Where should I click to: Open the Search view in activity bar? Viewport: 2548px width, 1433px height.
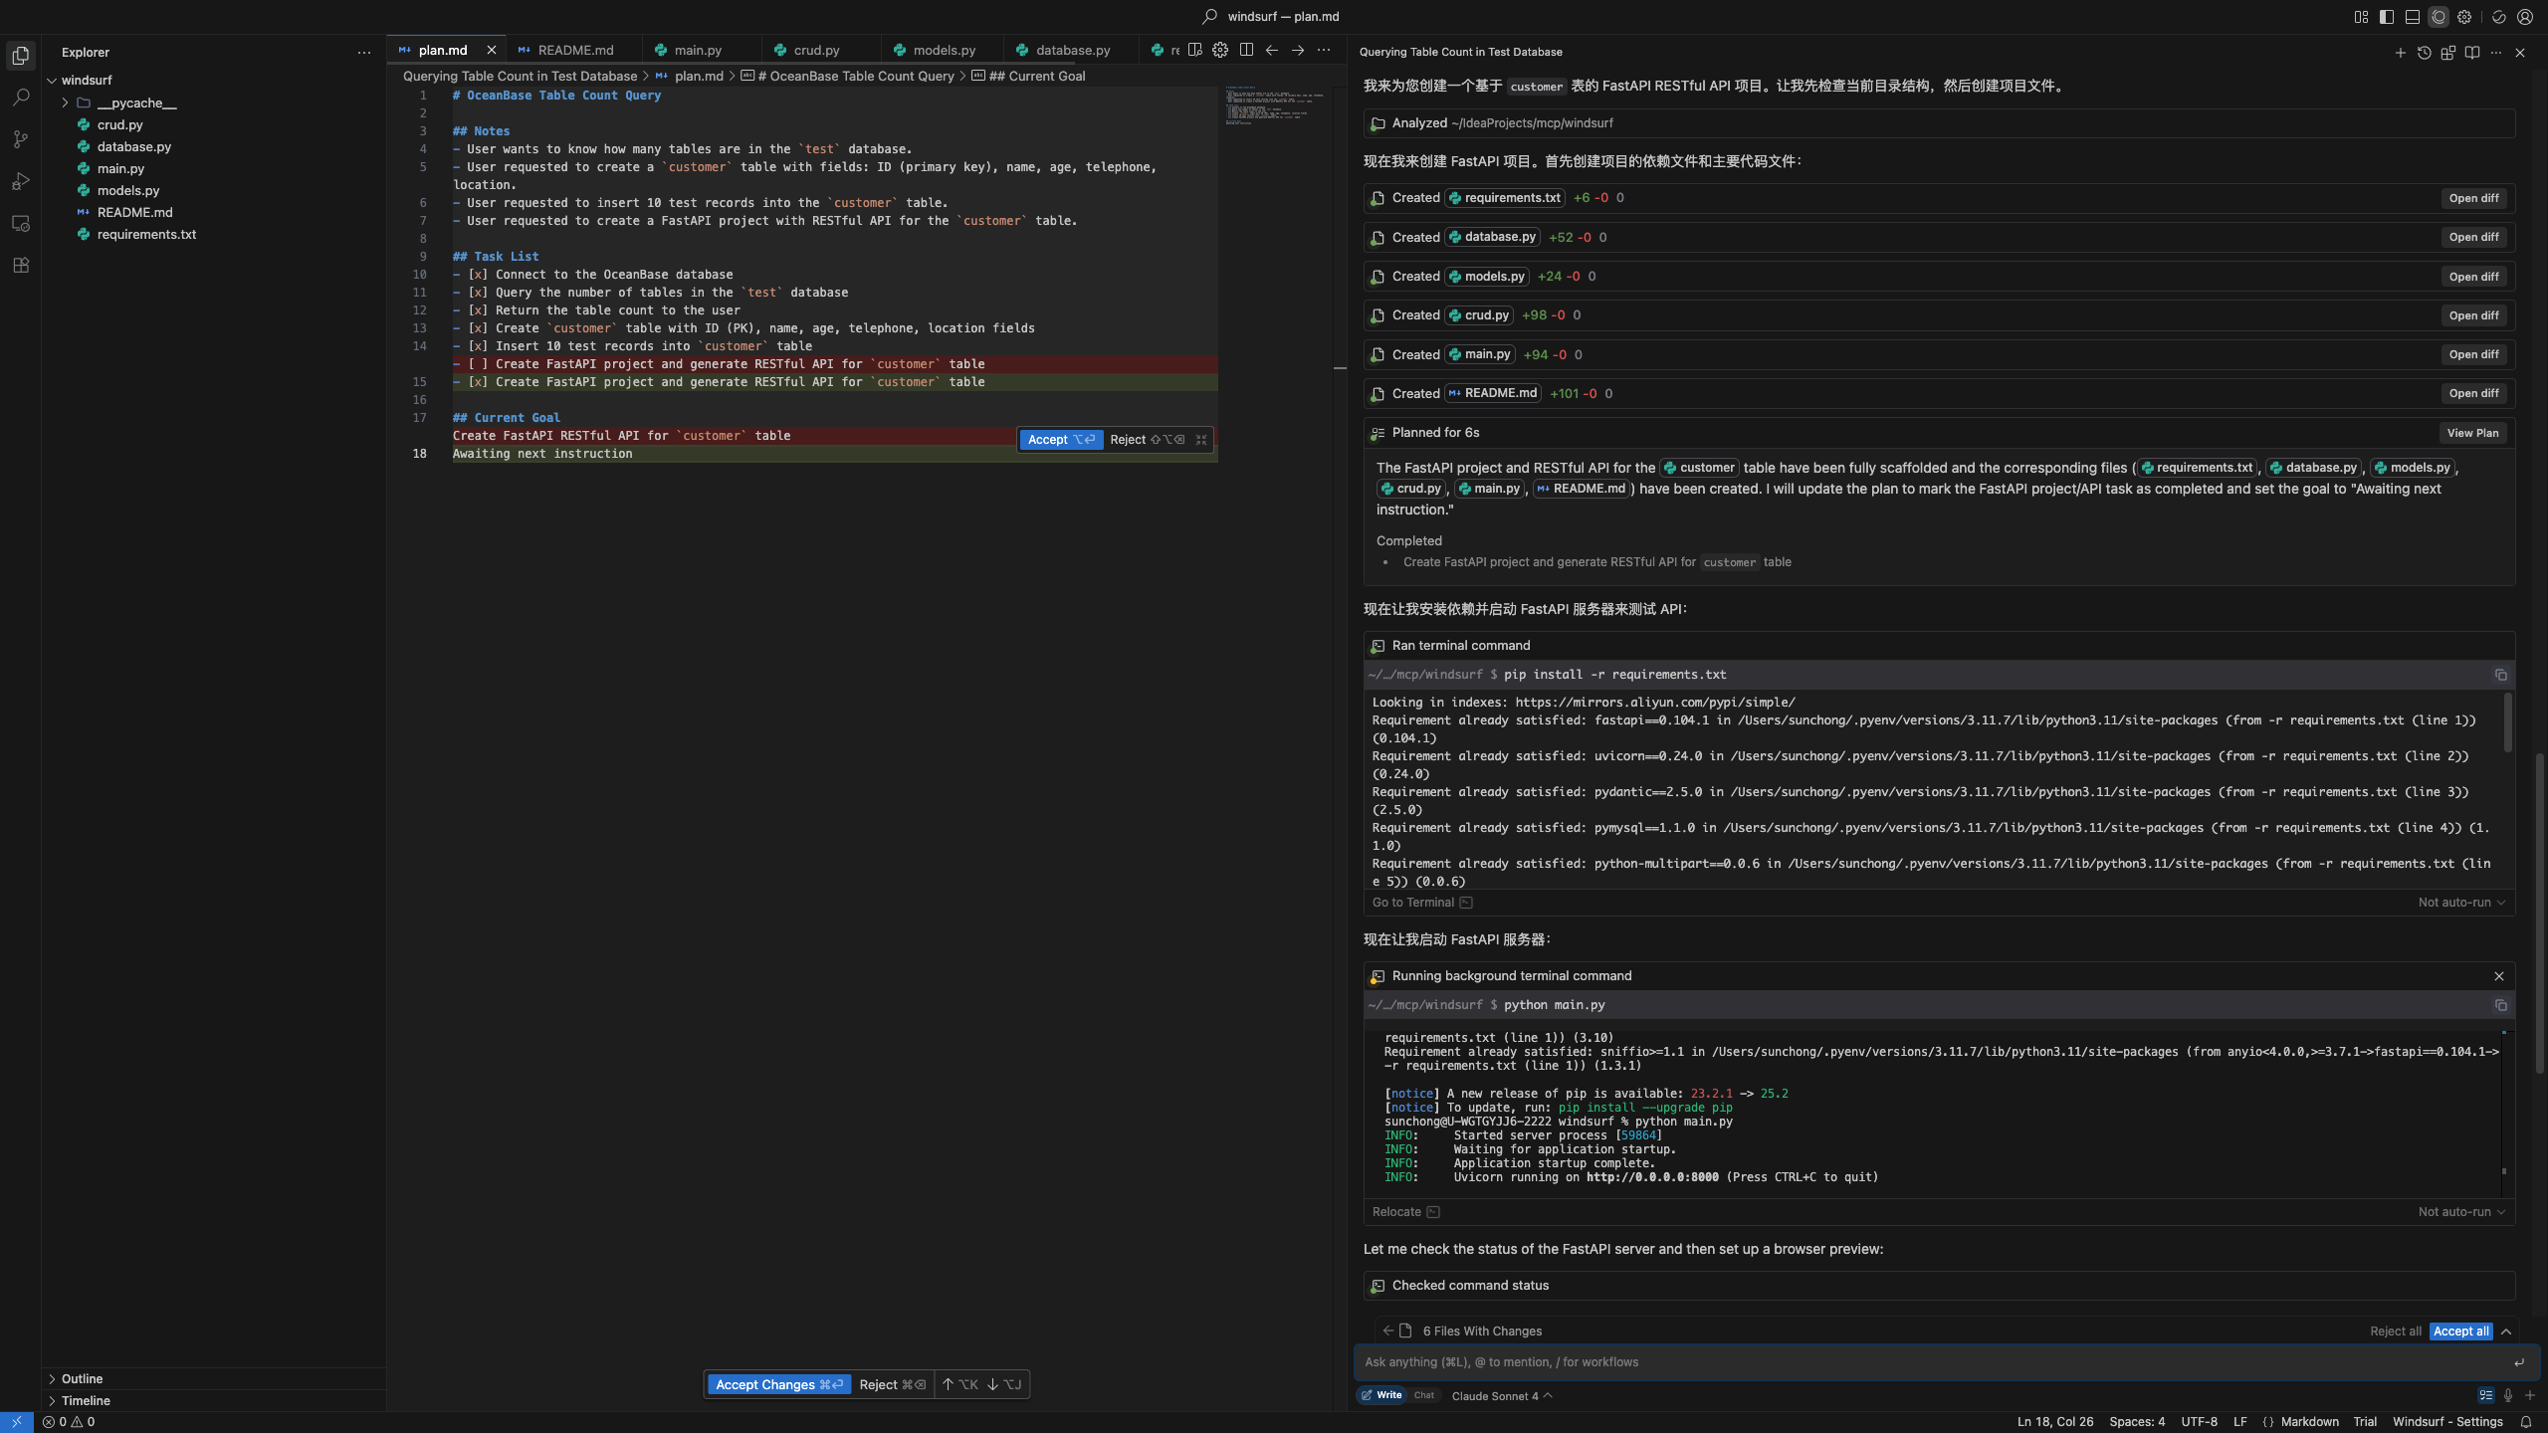tap(20, 98)
